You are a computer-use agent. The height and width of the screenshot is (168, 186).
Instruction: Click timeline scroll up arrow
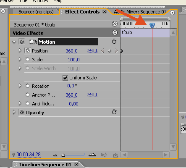173,33
